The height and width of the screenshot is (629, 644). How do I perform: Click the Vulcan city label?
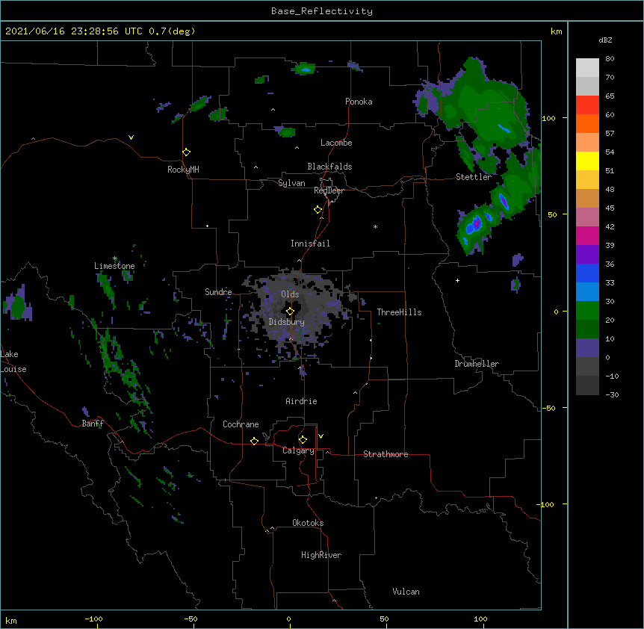coord(406,592)
